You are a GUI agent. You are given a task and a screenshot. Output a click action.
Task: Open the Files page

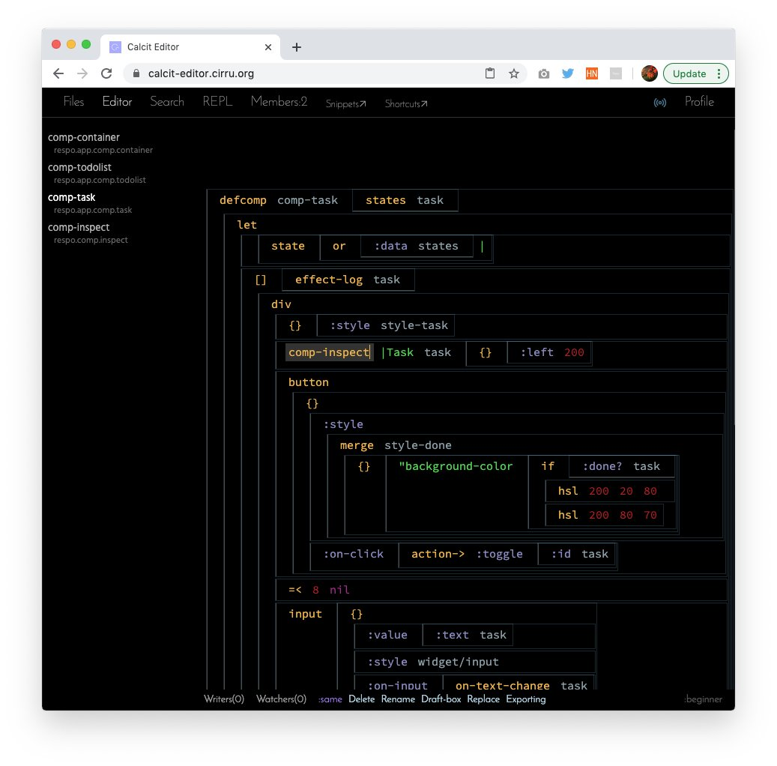pyautogui.click(x=74, y=102)
